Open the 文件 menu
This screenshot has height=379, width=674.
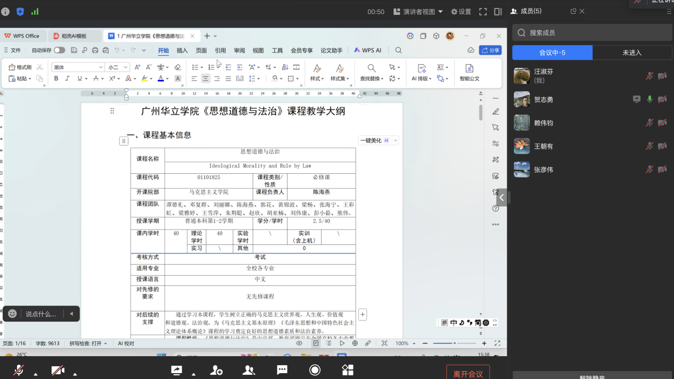coord(12,50)
